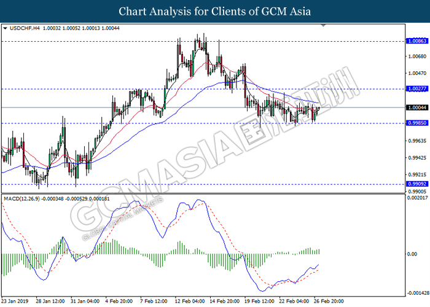
Task: Click the 28 Jan 12:00 time label
Action: tap(50, 301)
